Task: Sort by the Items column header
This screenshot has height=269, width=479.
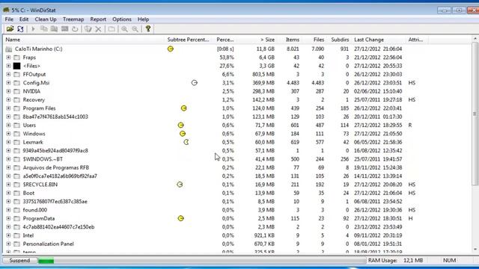Action: (x=289, y=40)
